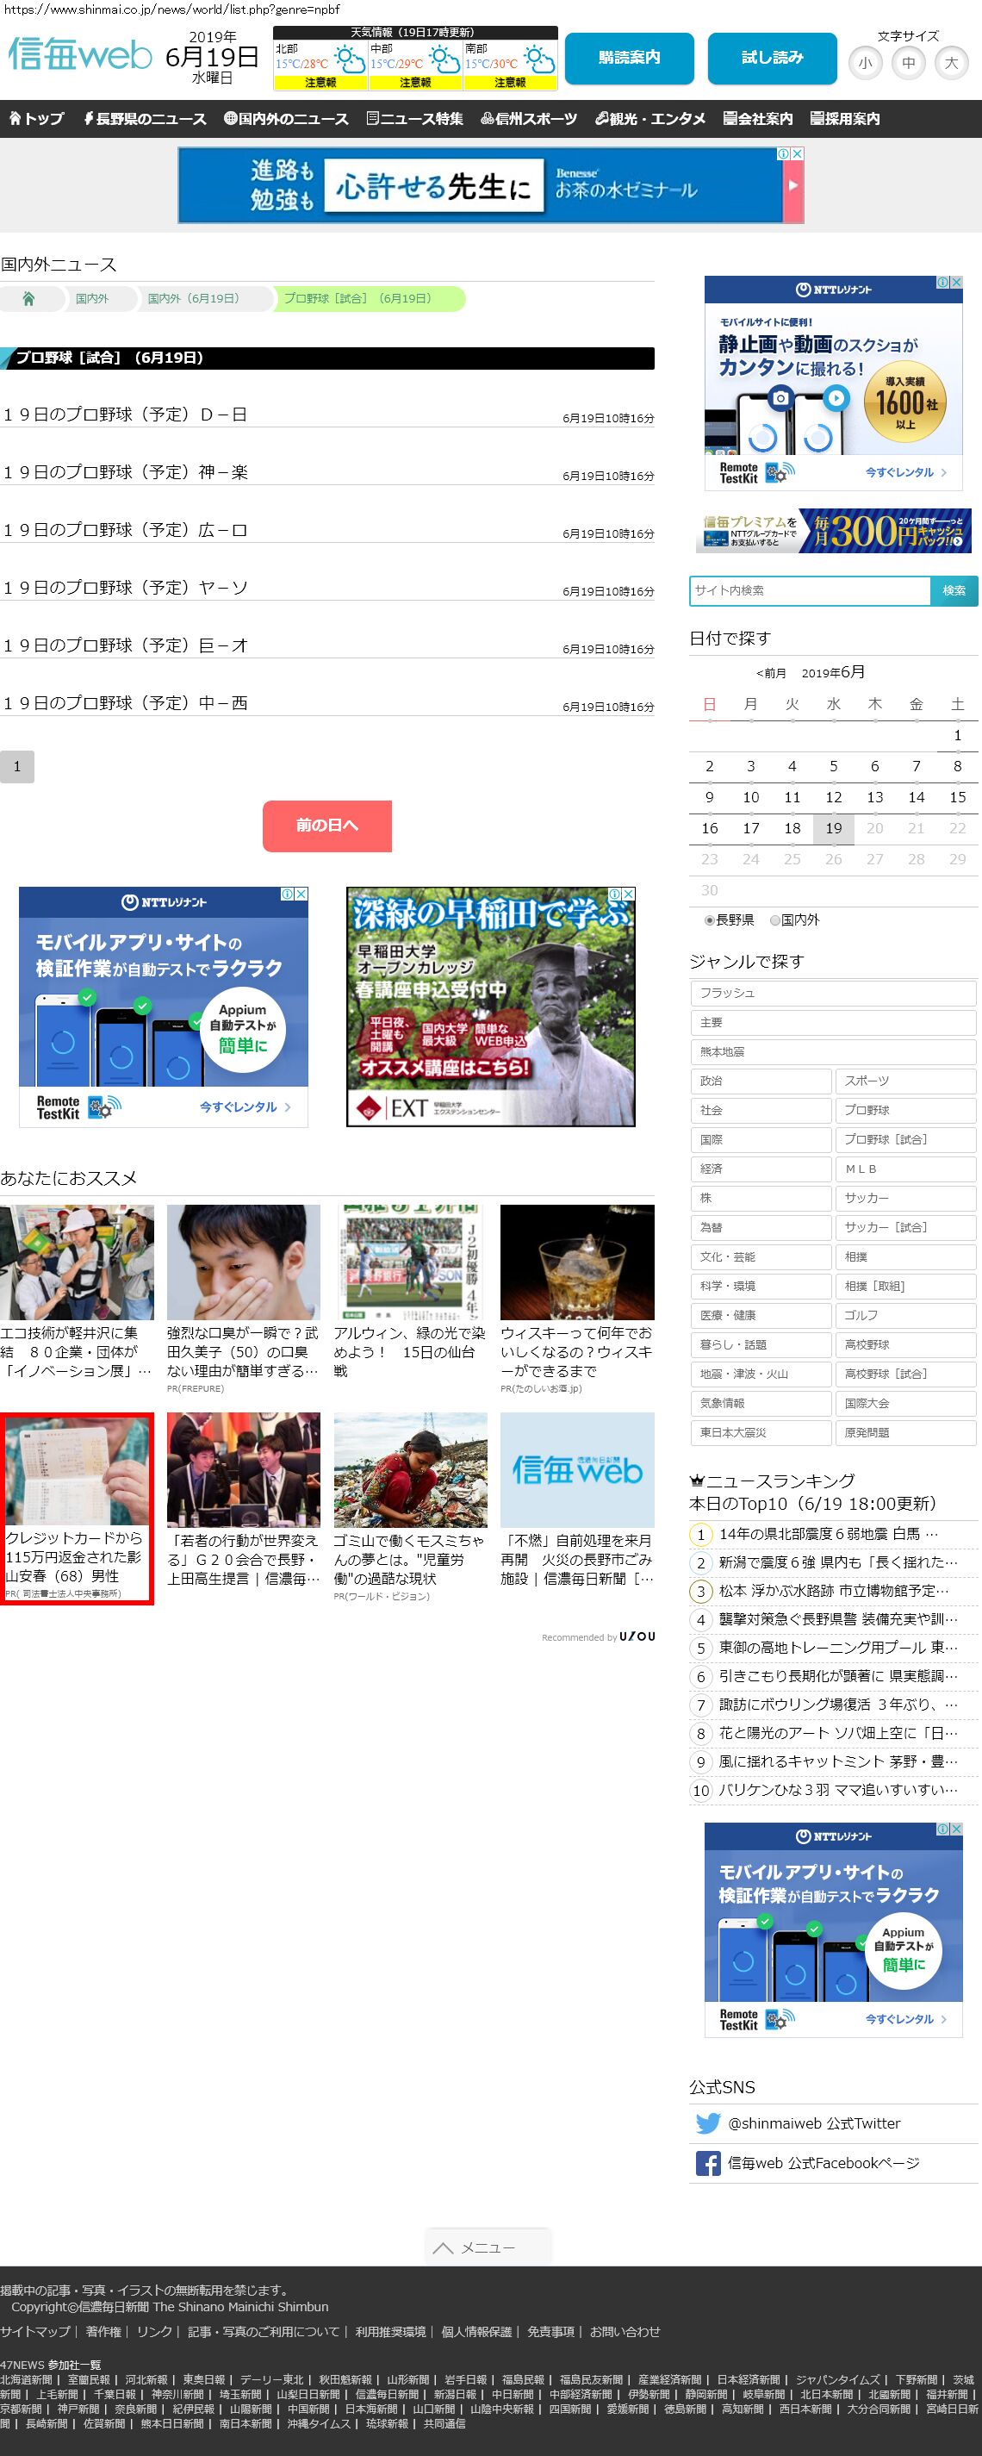Select the 国内外 radio button
This screenshot has height=2456, width=982.
(775, 920)
